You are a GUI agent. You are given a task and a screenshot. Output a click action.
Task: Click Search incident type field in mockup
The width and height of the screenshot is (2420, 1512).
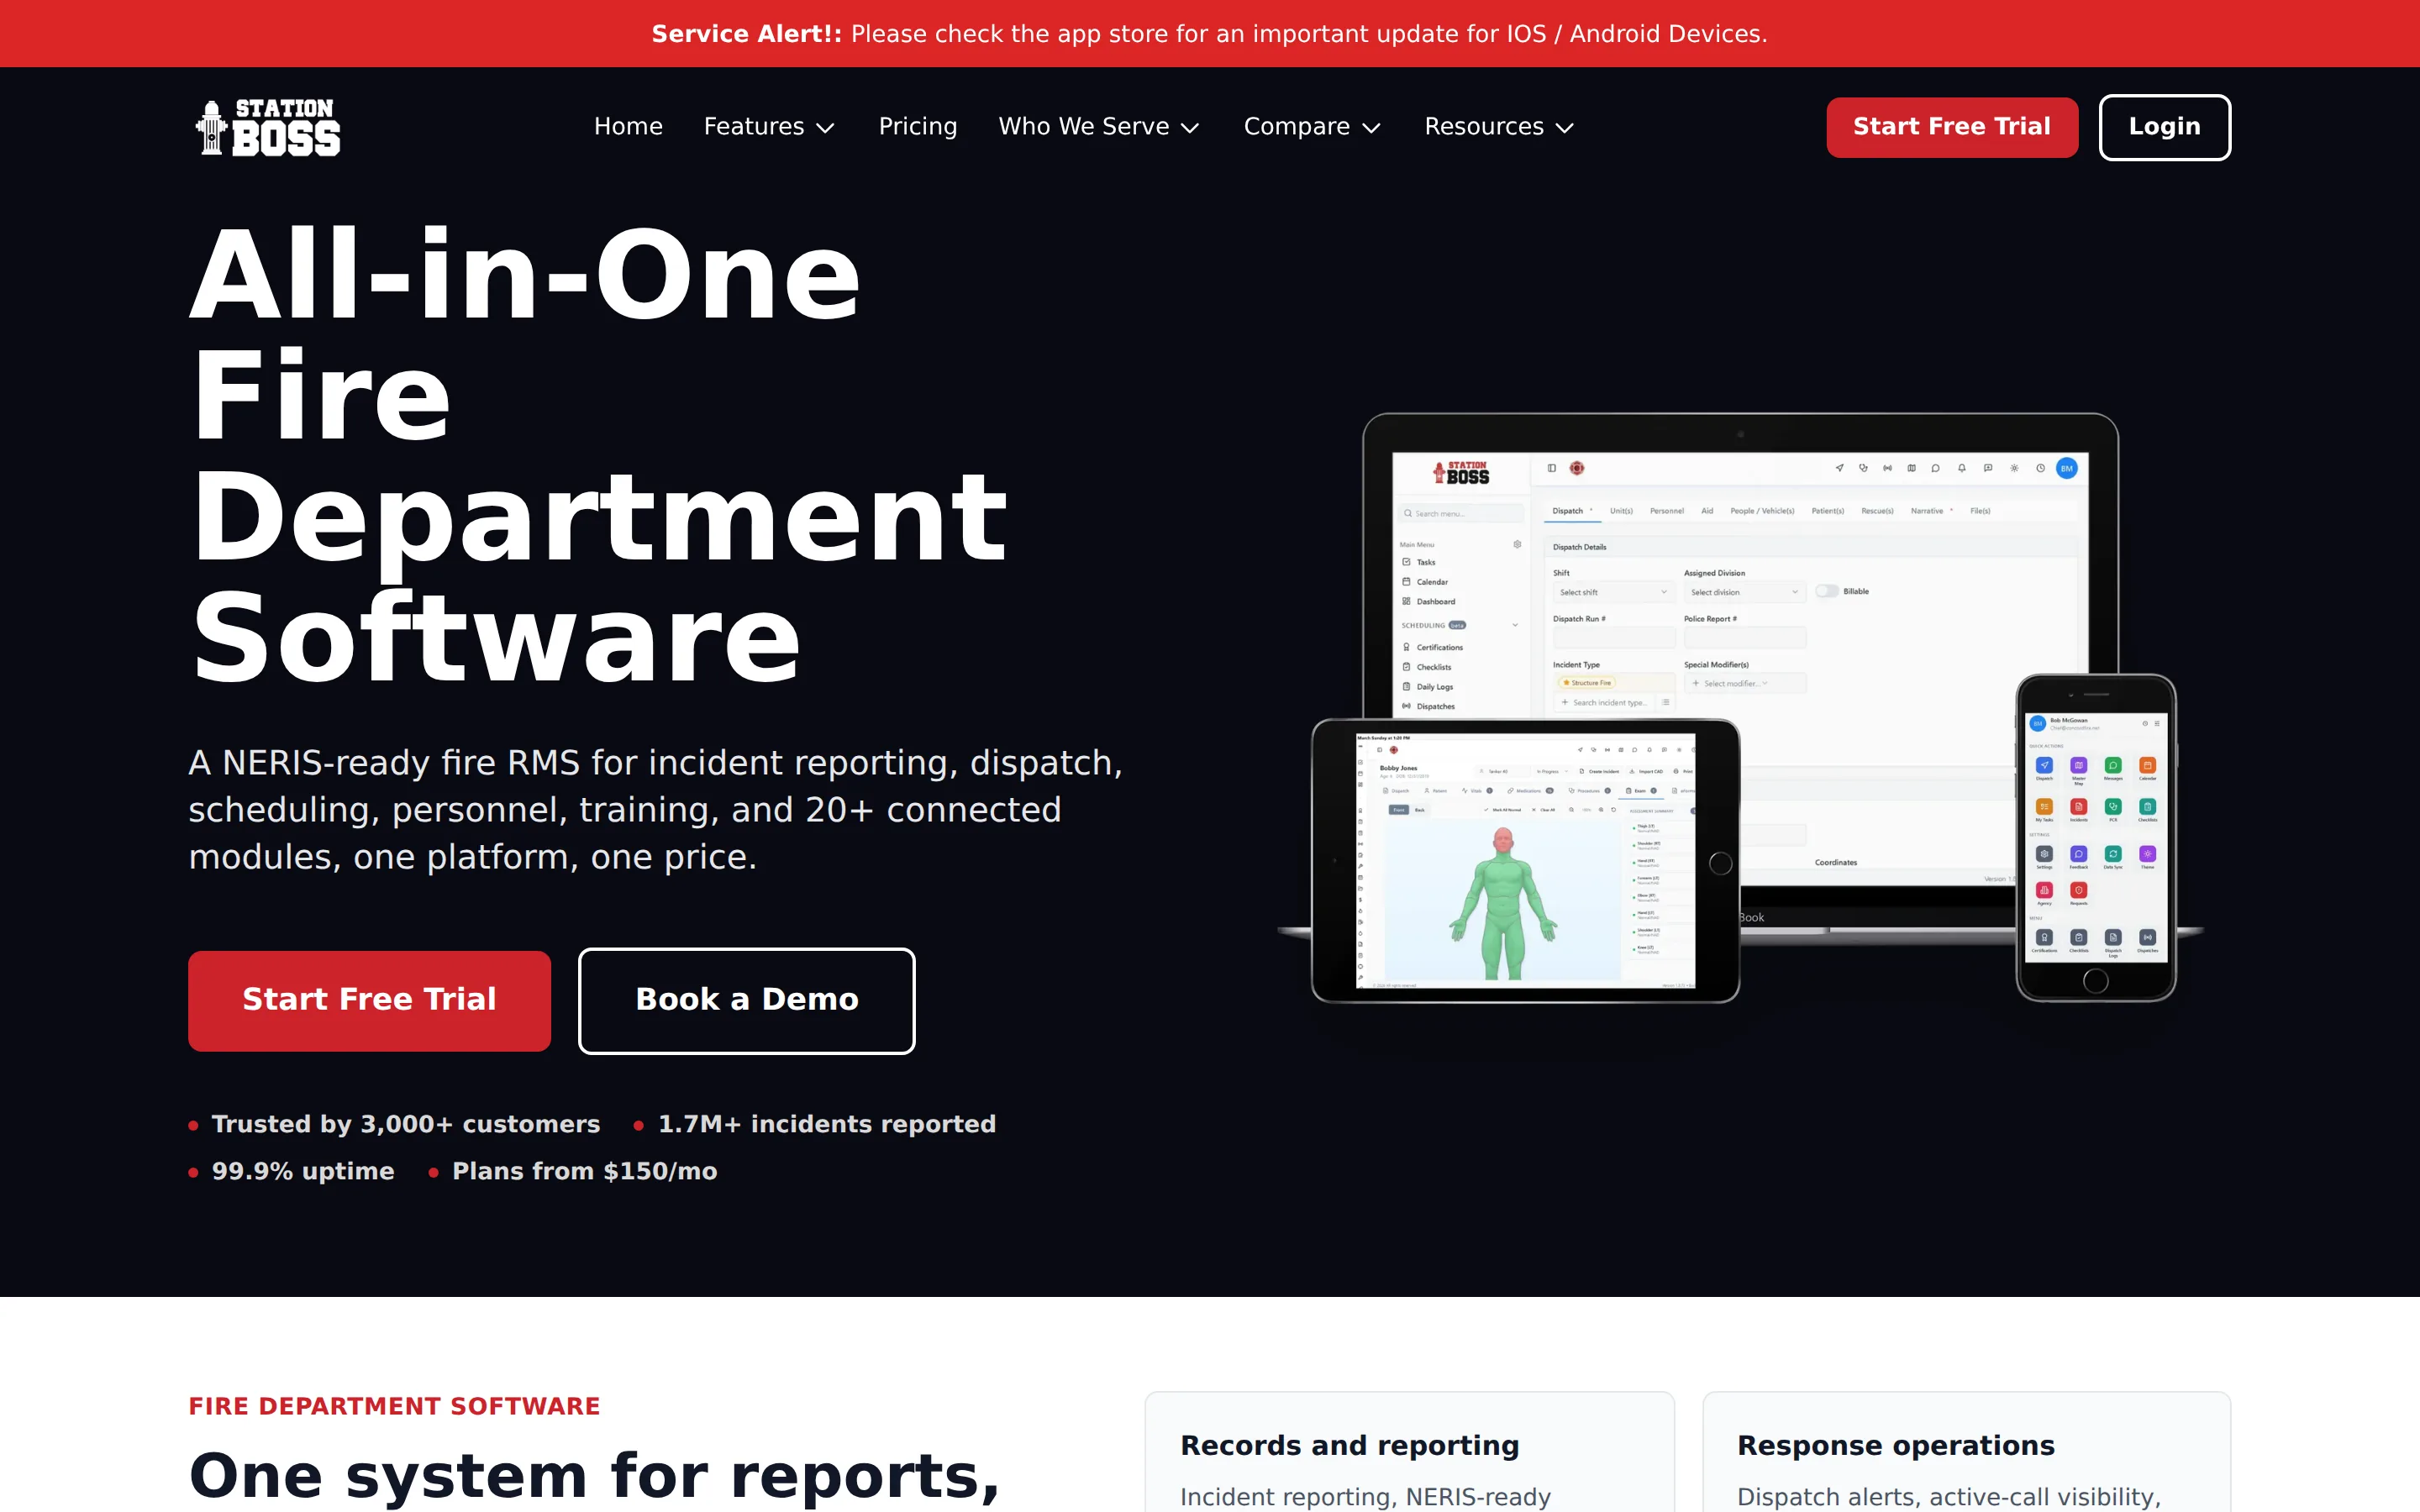[x=1605, y=703]
